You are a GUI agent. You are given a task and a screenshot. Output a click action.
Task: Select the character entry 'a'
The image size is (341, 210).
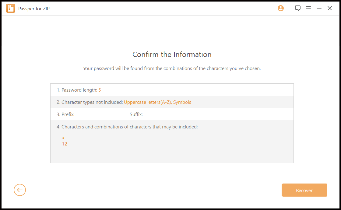(63, 138)
